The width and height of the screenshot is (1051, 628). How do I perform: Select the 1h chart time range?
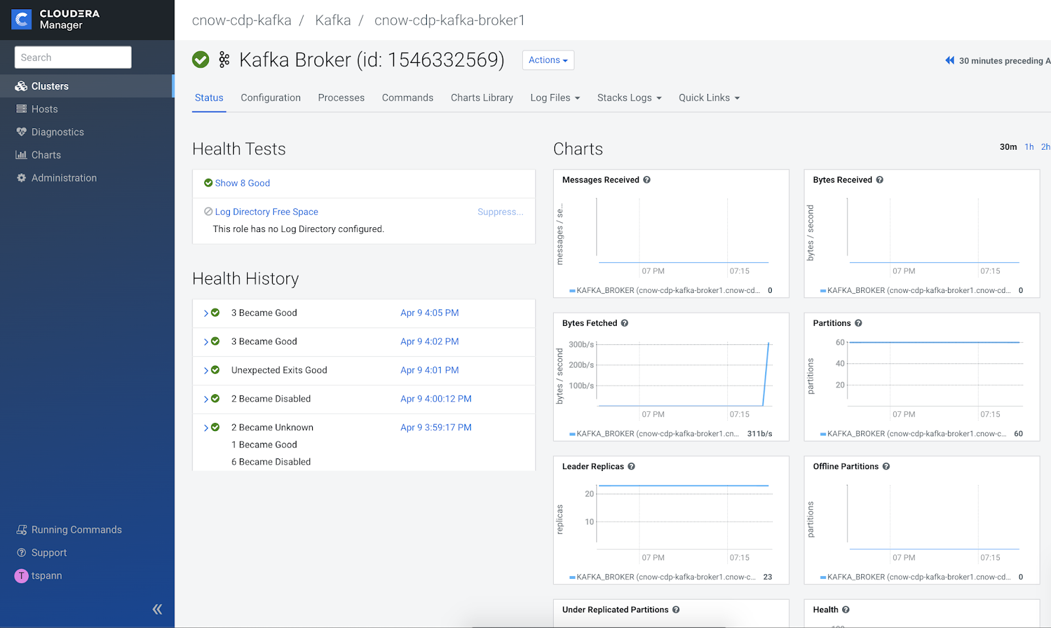(1029, 147)
